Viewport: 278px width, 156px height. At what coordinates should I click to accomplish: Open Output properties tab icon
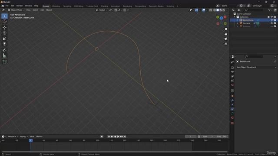[x=232, y=72]
